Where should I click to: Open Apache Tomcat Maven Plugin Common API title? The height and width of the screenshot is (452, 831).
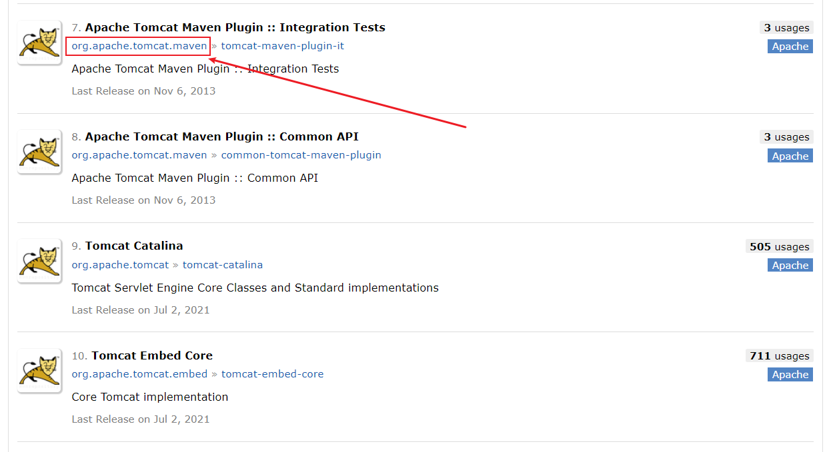pyautogui.click(x=221, y=136)
